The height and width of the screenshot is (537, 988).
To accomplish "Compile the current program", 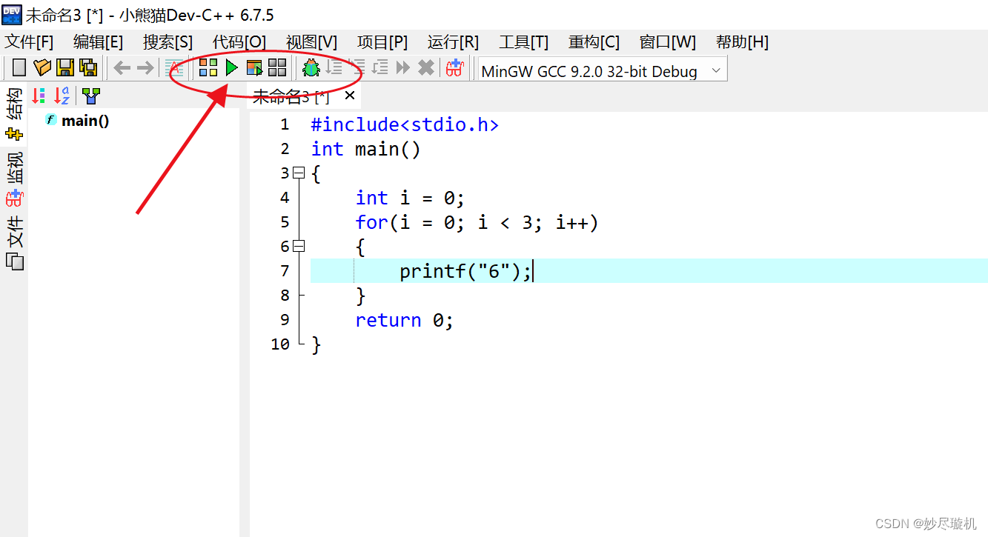I will pos(208,67).
